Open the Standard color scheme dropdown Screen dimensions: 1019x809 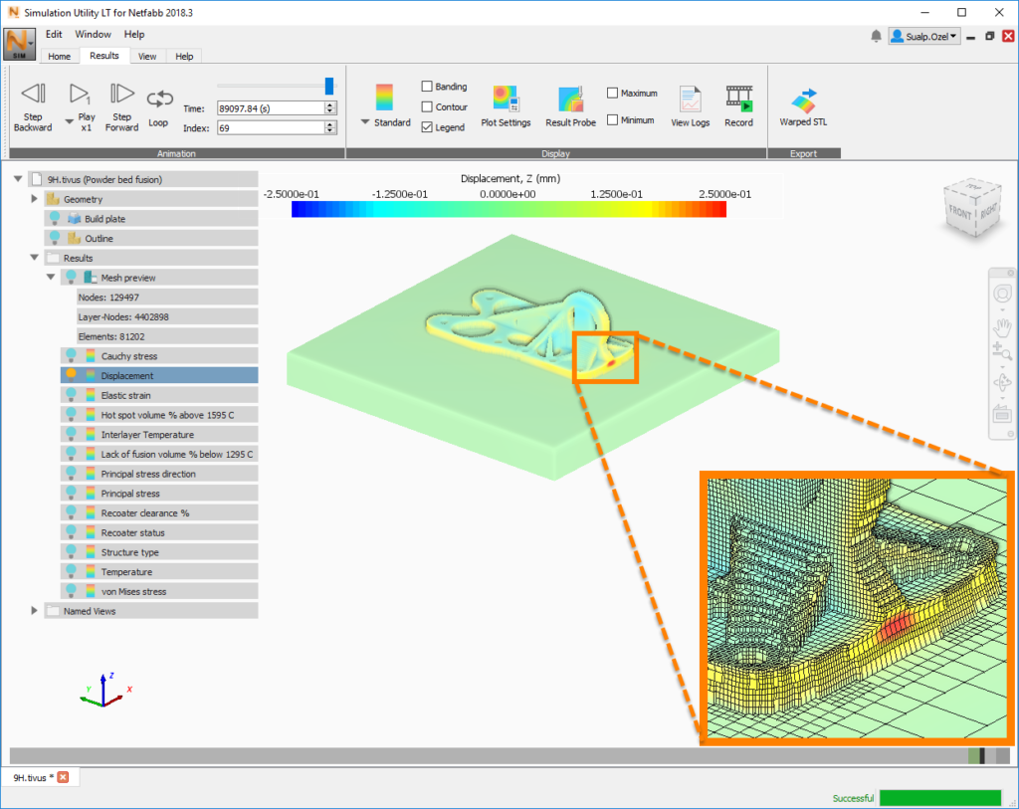click(365, 122)
